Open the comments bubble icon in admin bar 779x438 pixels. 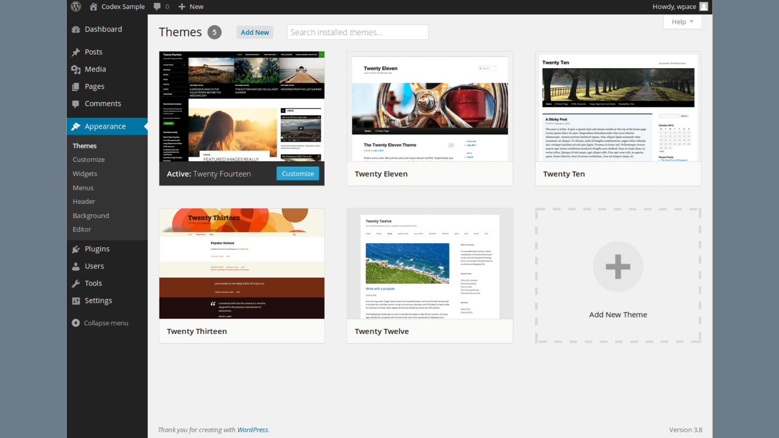click(x=157, y=6)
